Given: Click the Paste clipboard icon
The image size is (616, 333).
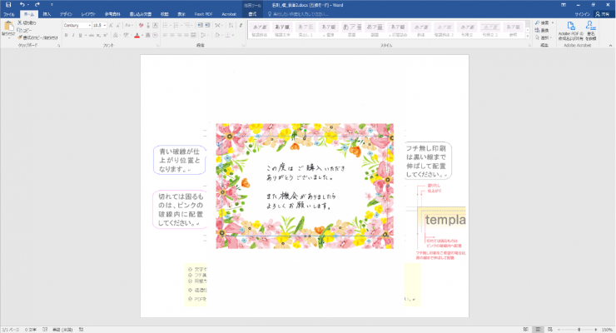Looking at the screenshot, I should (x=7, y=31).
